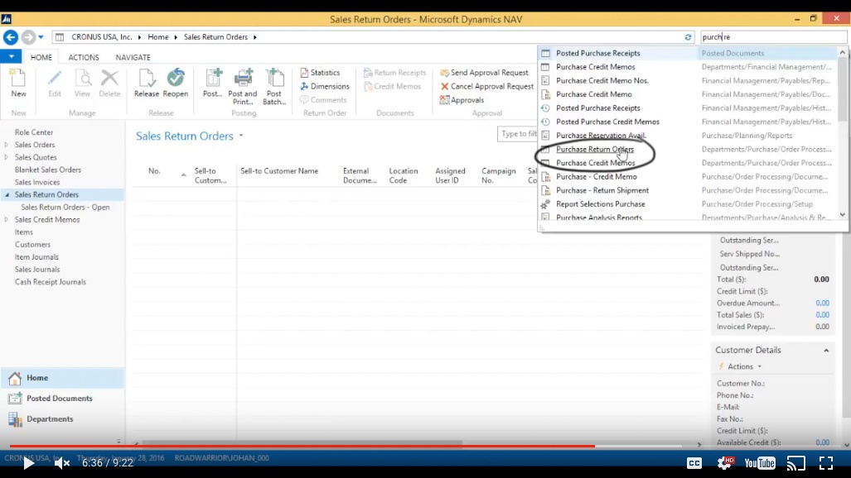Refresh the page with the refresh icon
Viewport: 851px width, 478px height.
click(688, 37)
